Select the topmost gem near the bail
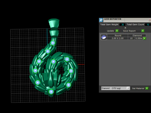 pos(53,43)
